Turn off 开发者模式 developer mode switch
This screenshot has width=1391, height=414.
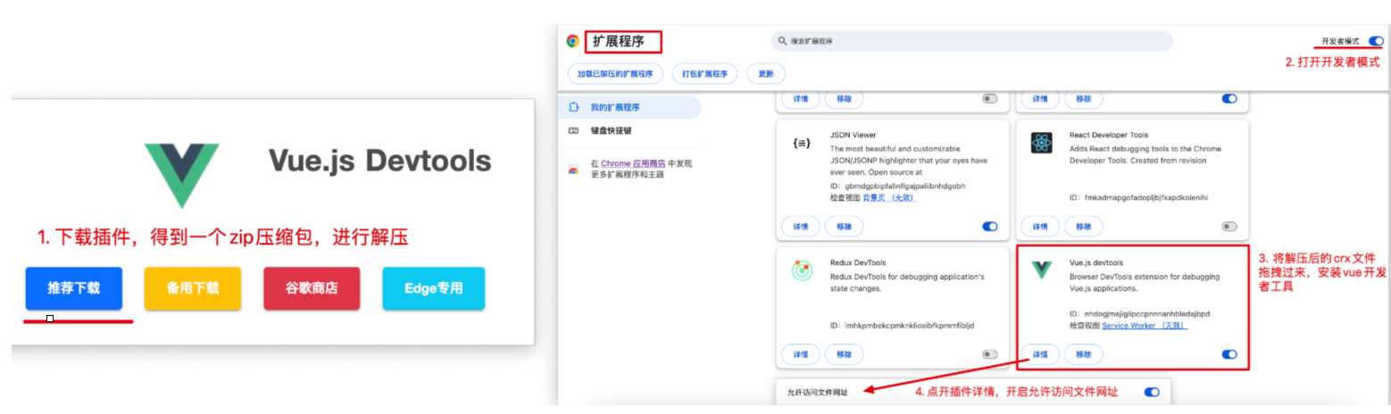1376,41
